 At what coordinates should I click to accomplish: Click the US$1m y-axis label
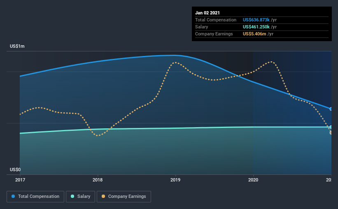tap(17, 46)
